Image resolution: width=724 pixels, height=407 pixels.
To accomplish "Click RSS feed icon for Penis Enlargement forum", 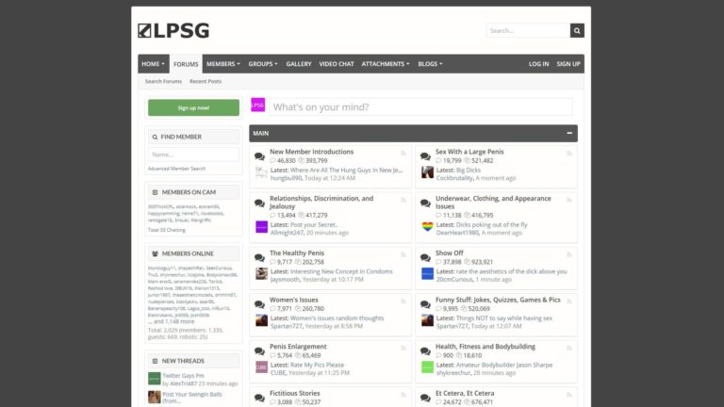I will [x=403, y=347].
